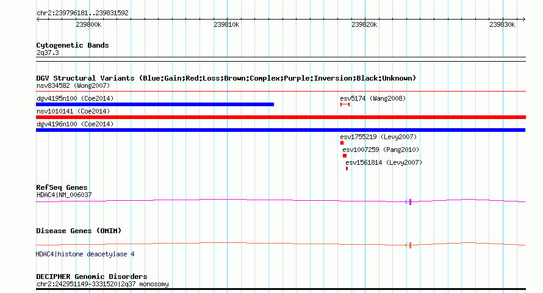Screen dimensions: 543x293
Task: Click the small red esv5174 interval marker
Action: click(x=345, y=104)
